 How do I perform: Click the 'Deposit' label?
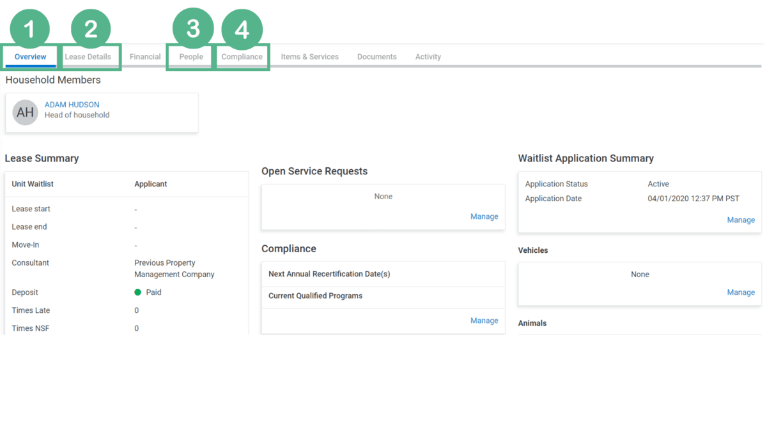tap(25, 292)
